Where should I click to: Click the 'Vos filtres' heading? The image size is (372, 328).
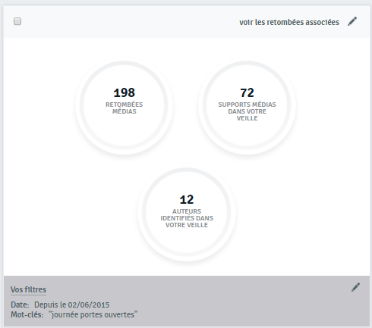tap(28, 289)
